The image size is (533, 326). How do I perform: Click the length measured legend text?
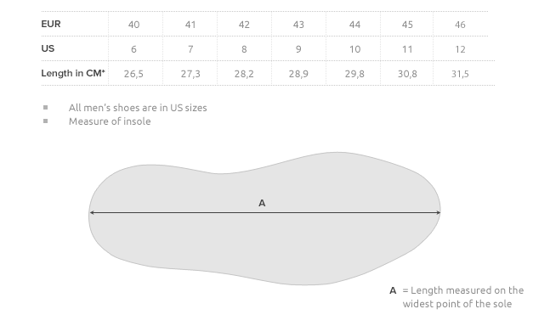pyautogui.click(x=463, y=297)
